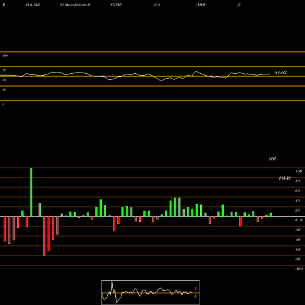Click the MR axis label -80
Viewport: 305px width, 305px height.
click(298, 259)
